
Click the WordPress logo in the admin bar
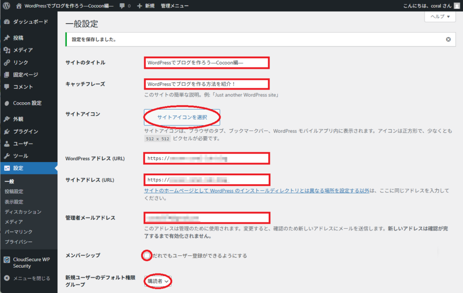[5, 5]
